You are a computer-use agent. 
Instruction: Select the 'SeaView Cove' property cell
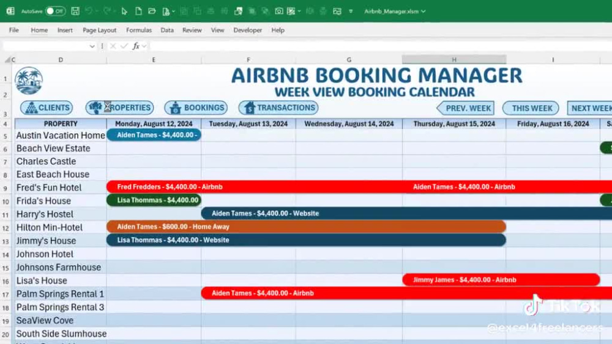point(61,320)
